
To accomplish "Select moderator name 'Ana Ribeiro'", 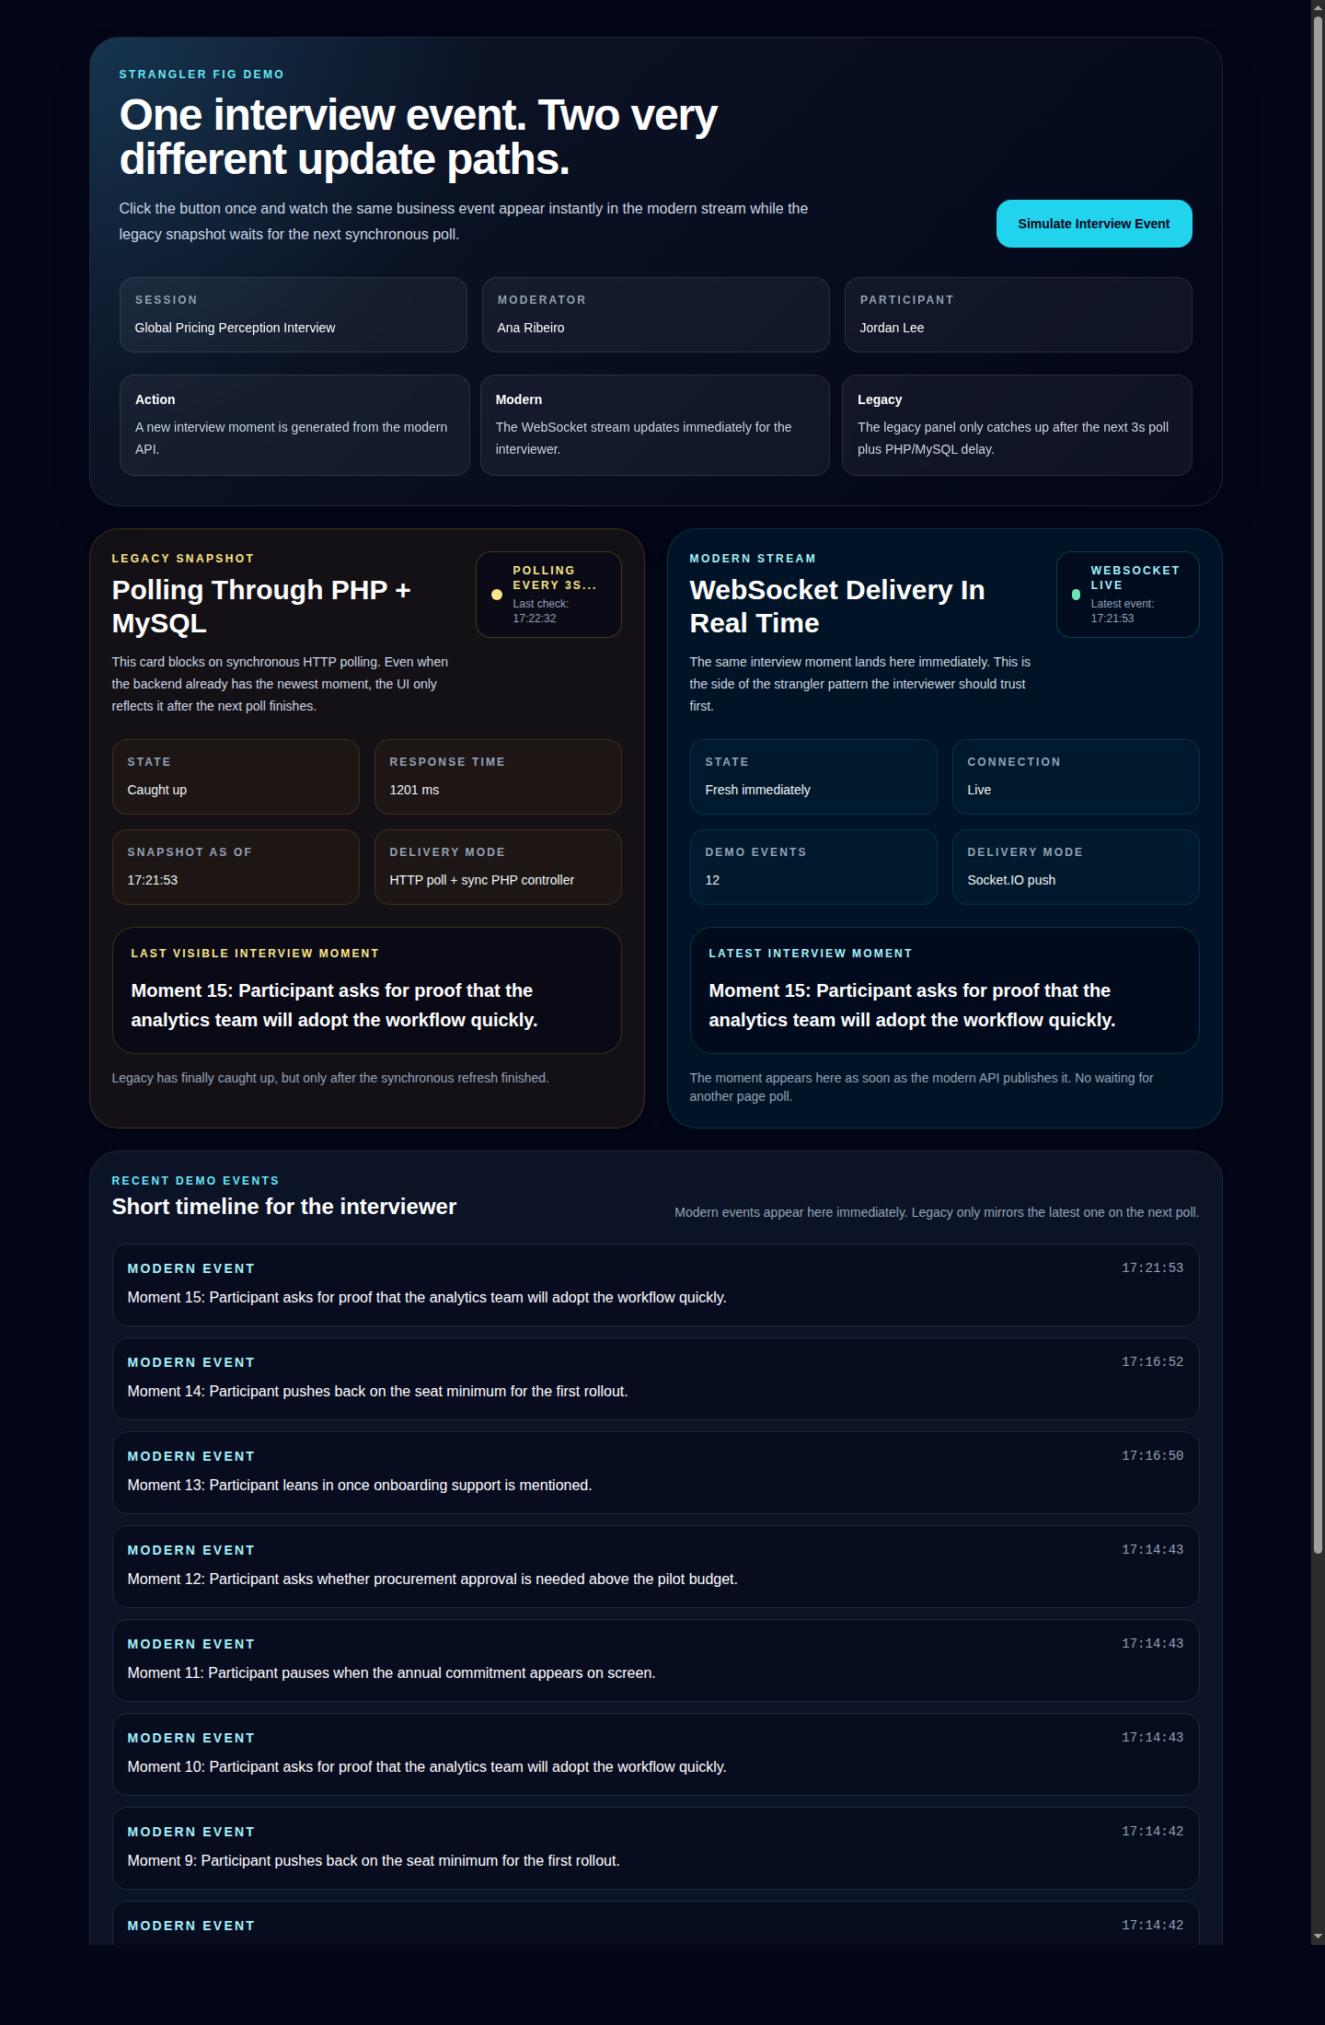I will point(531,328).
